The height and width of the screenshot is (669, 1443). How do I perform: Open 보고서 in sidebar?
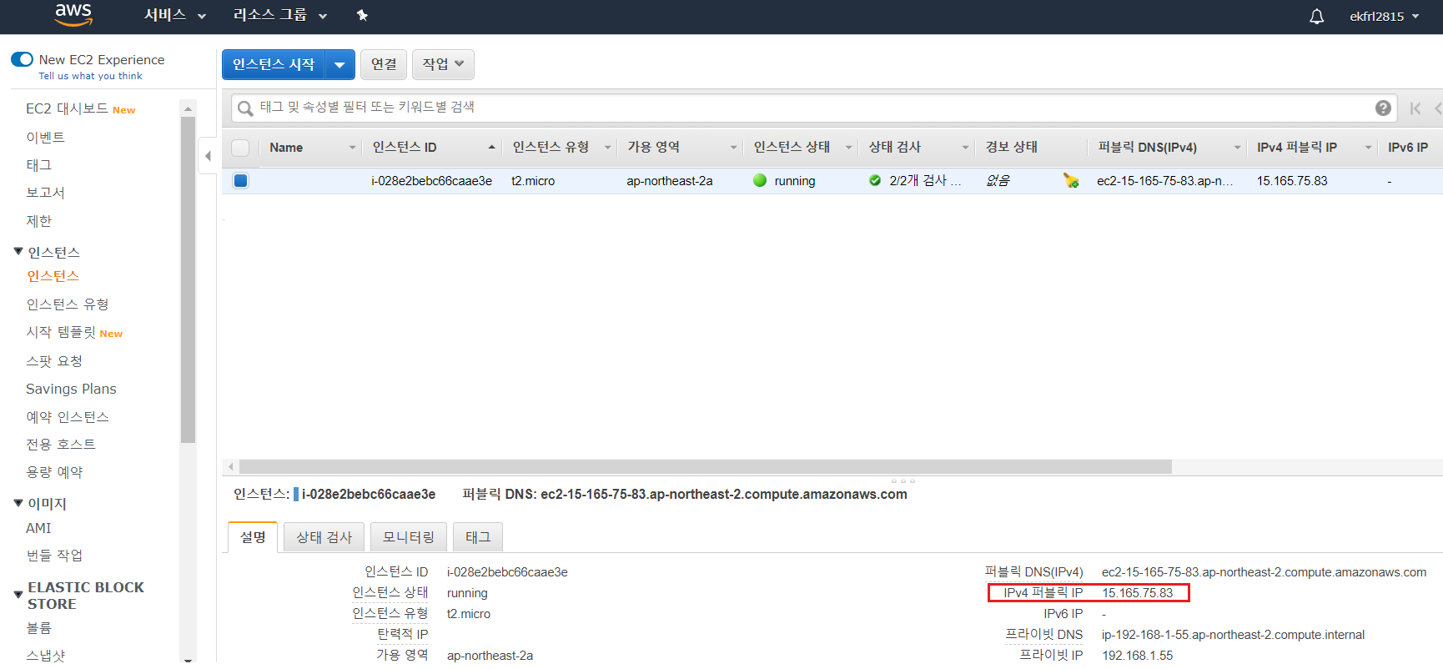point(45,193)
